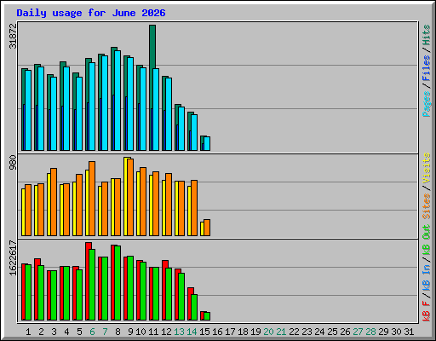Click the 980 visits axis value
The width and height of the screenshot is (436, 341).
click(x=13, y=163)
